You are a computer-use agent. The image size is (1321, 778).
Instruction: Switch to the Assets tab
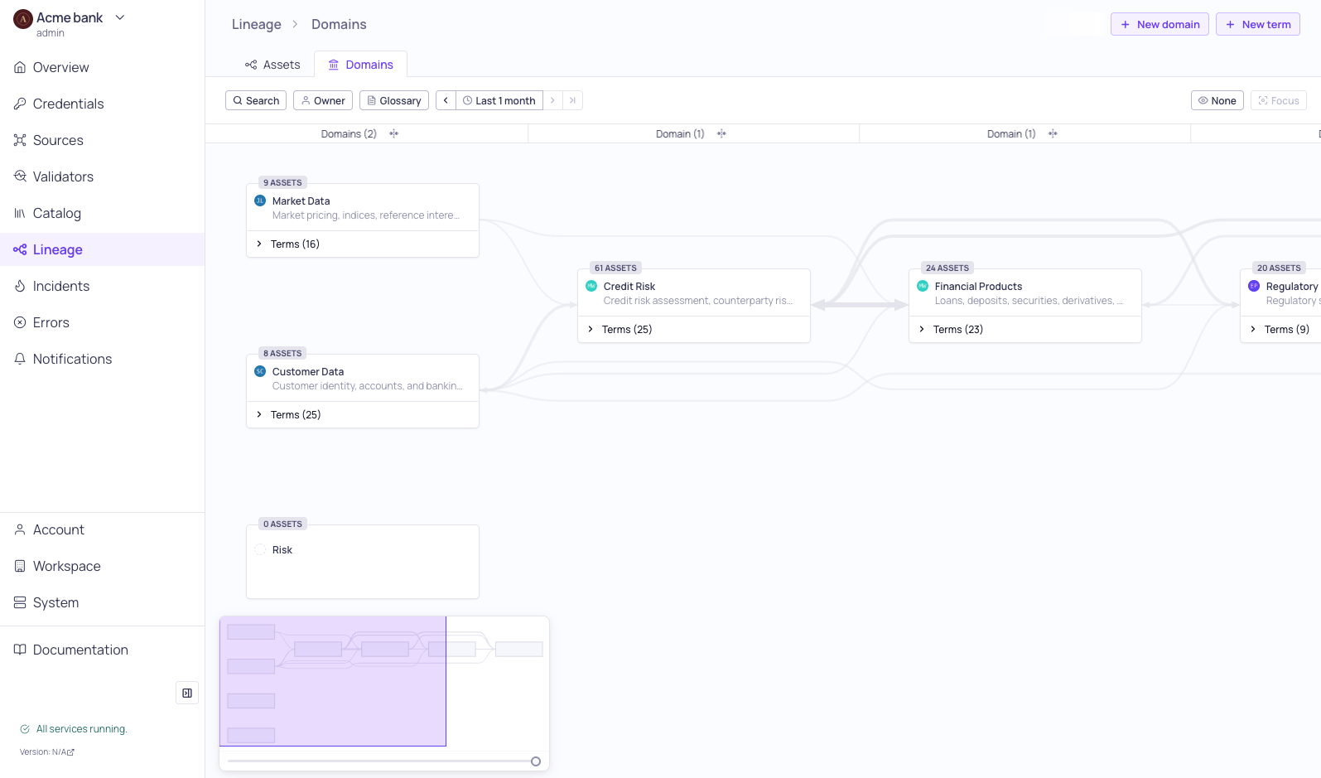272,65
